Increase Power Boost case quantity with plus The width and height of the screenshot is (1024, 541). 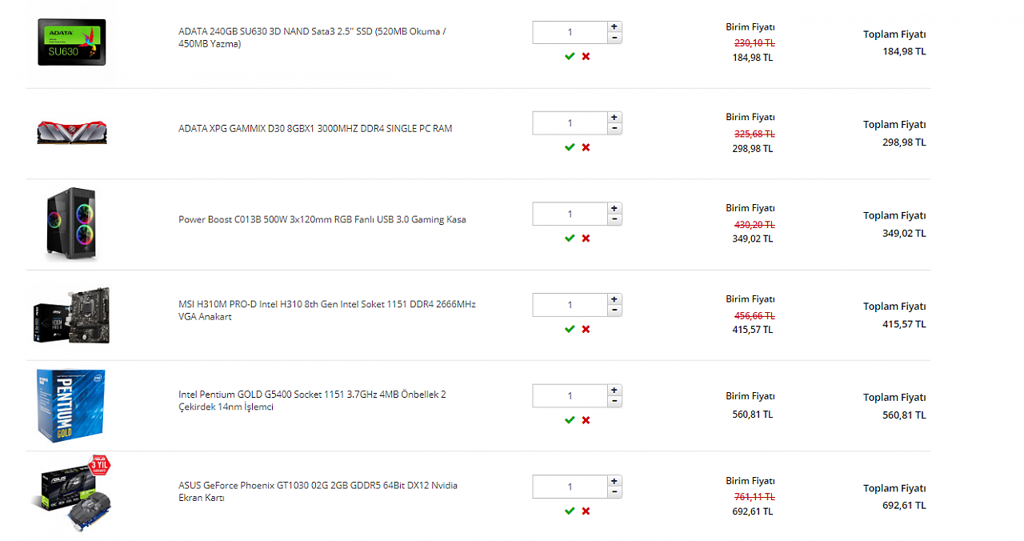tap(614, 209)
